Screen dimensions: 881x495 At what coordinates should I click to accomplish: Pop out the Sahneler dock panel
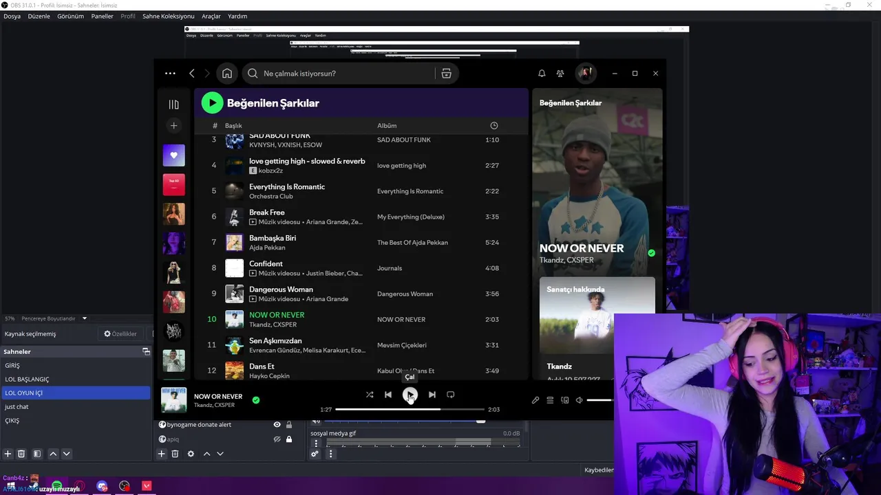(x=146, y=351)
